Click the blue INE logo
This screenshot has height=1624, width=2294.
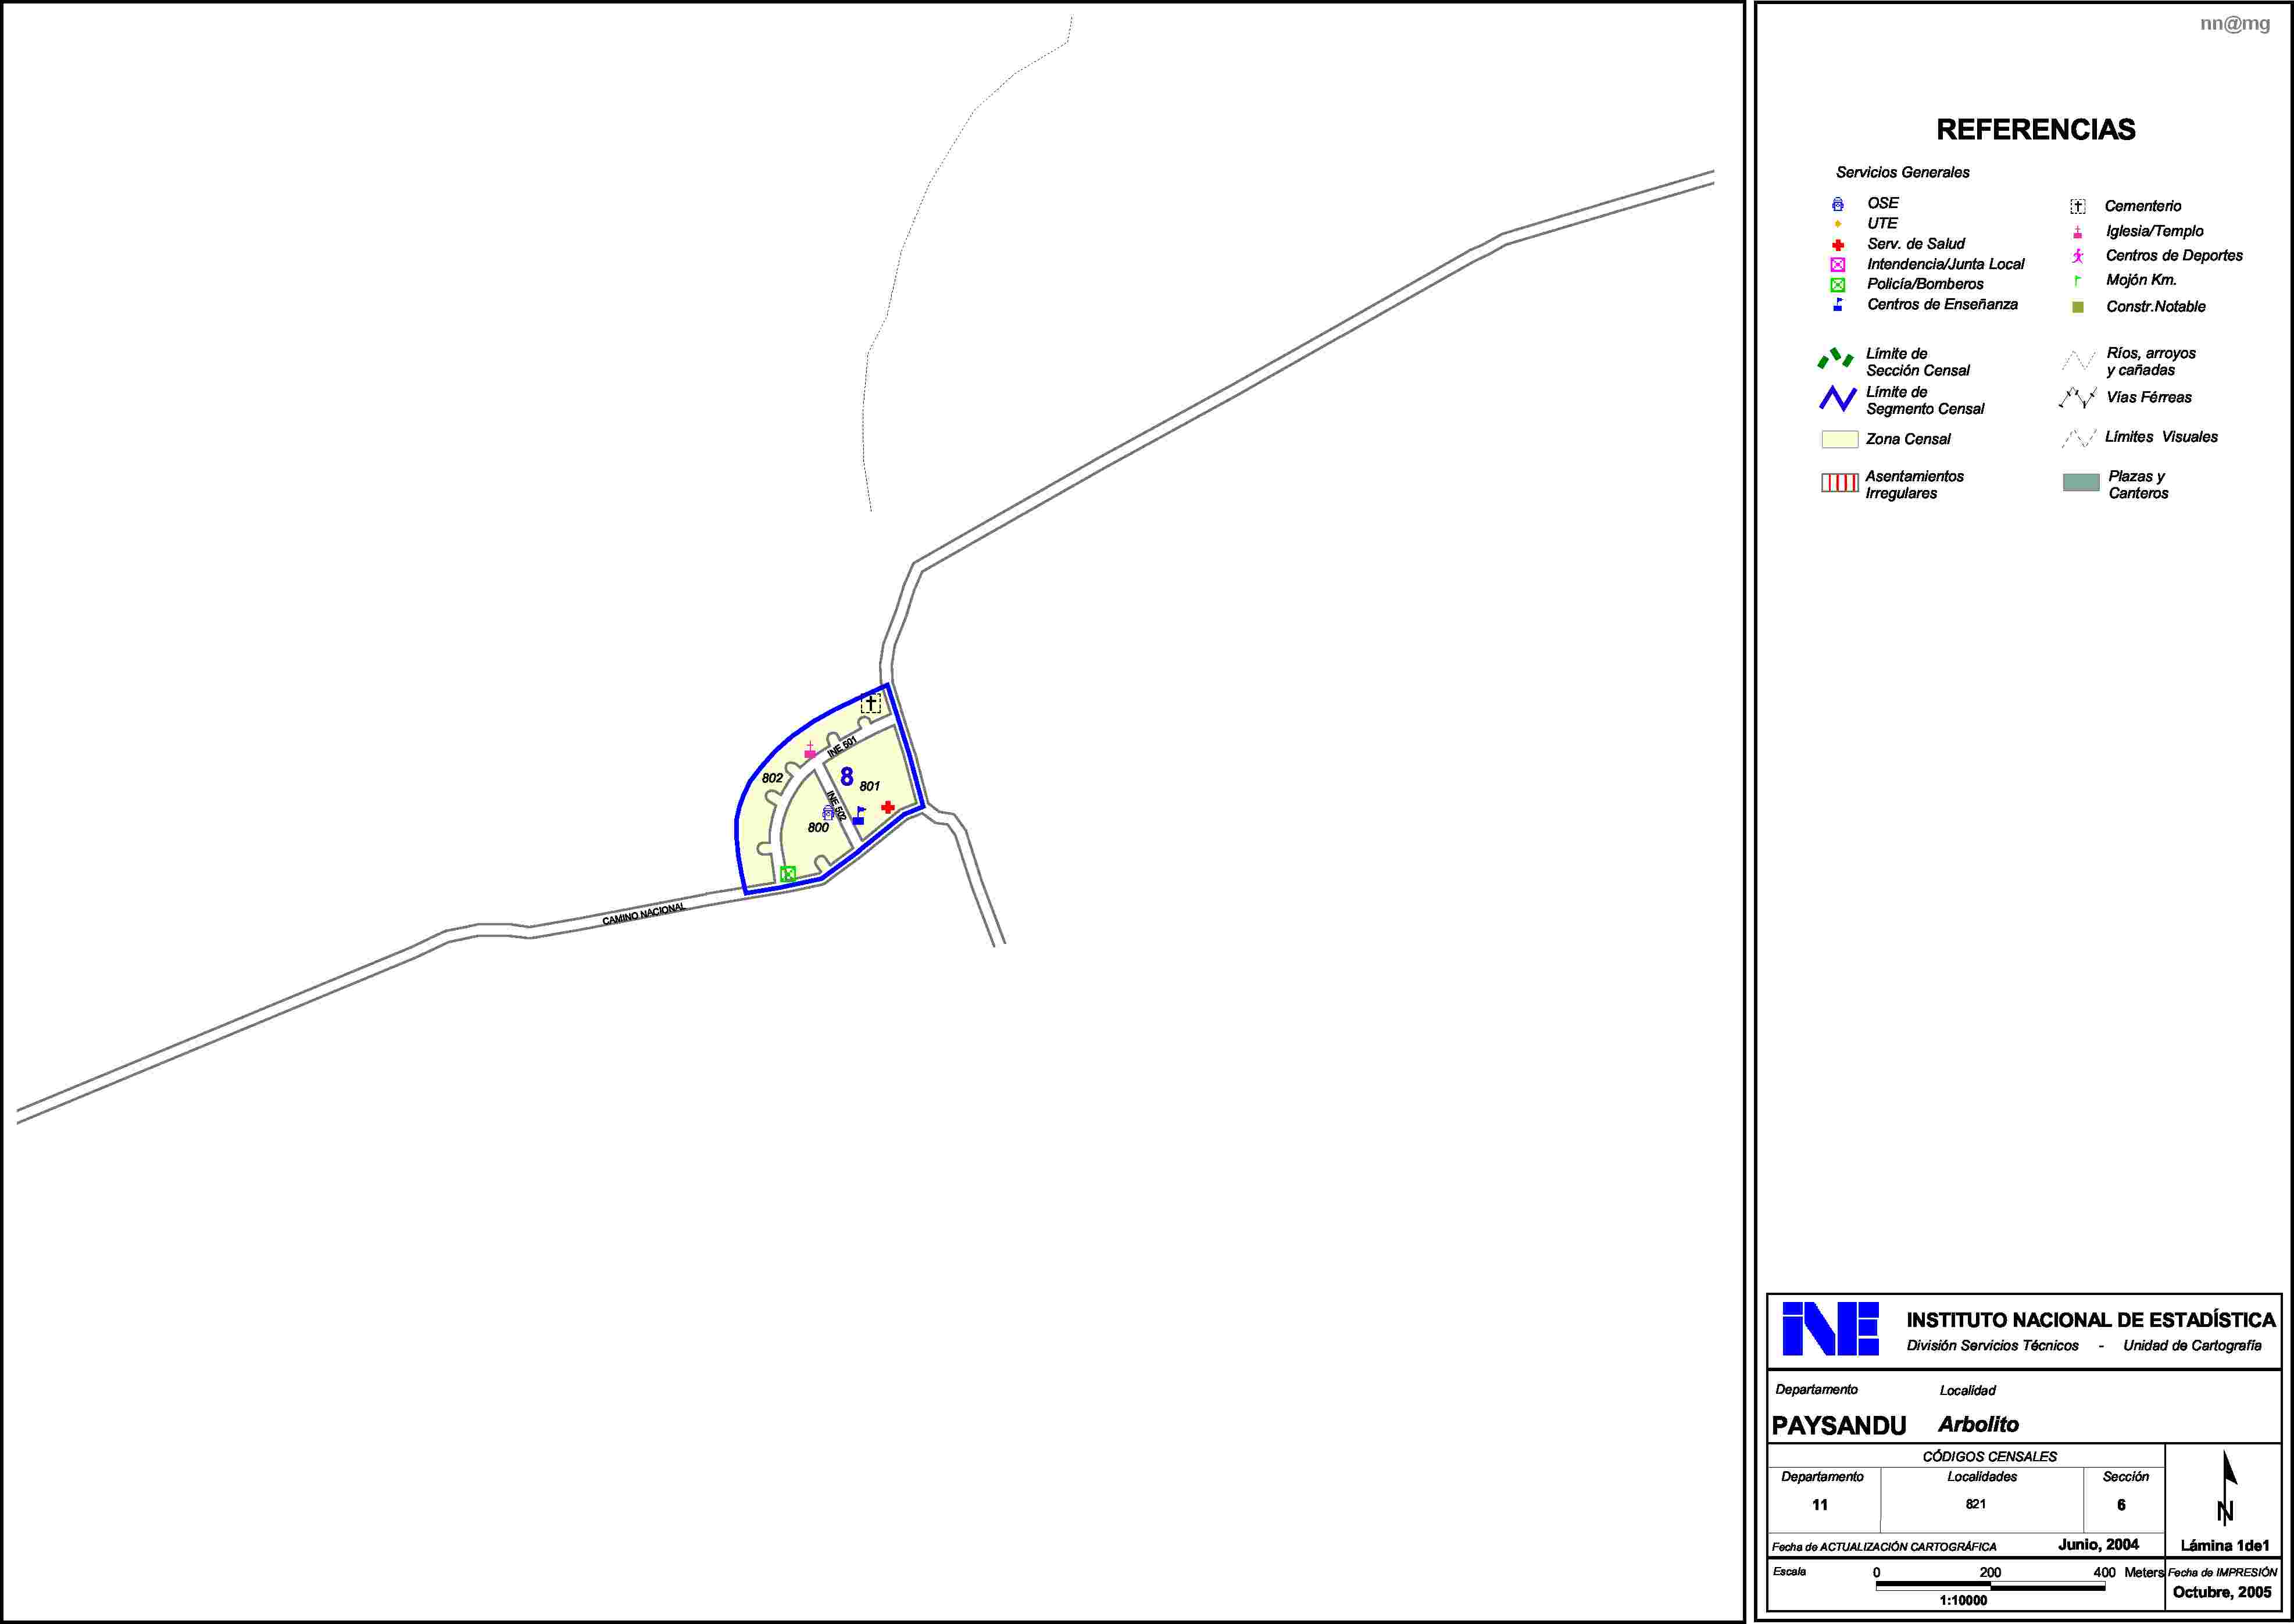(1830, 1329)
